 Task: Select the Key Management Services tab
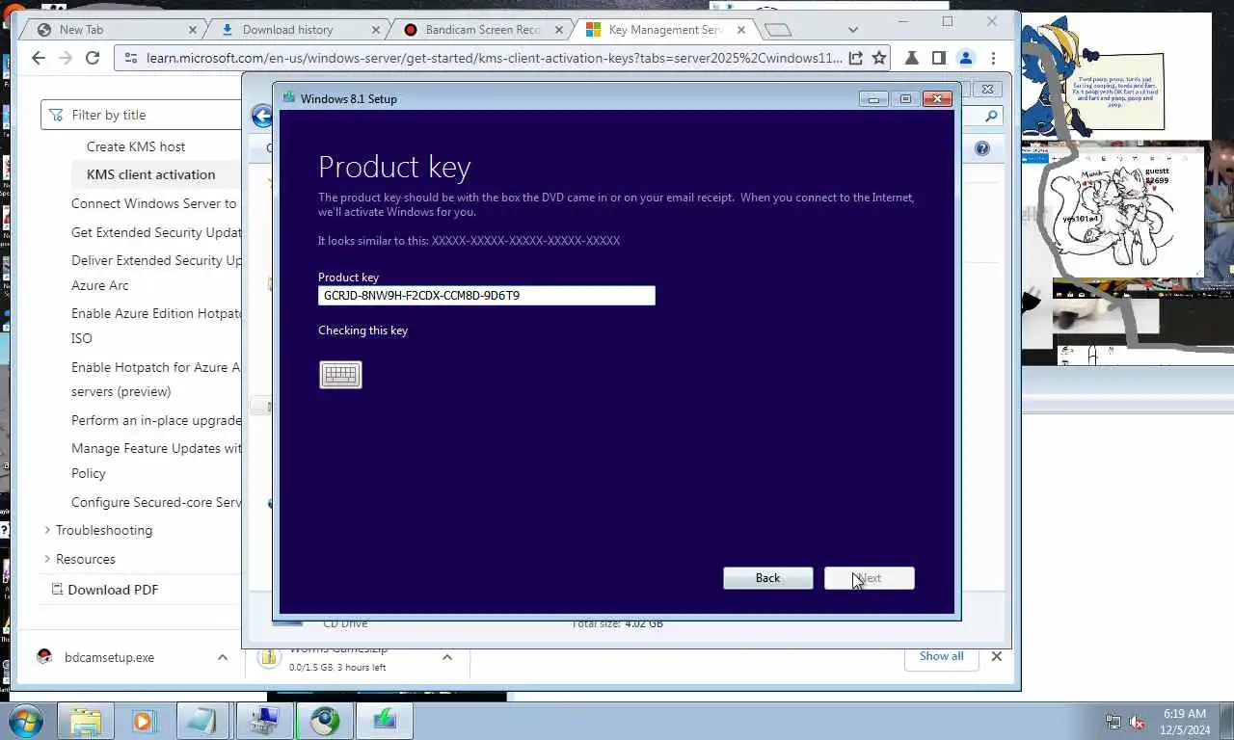(x=665, y=30)
